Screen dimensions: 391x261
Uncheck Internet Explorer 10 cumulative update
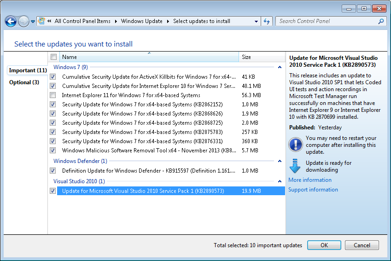tap(53, 86)
